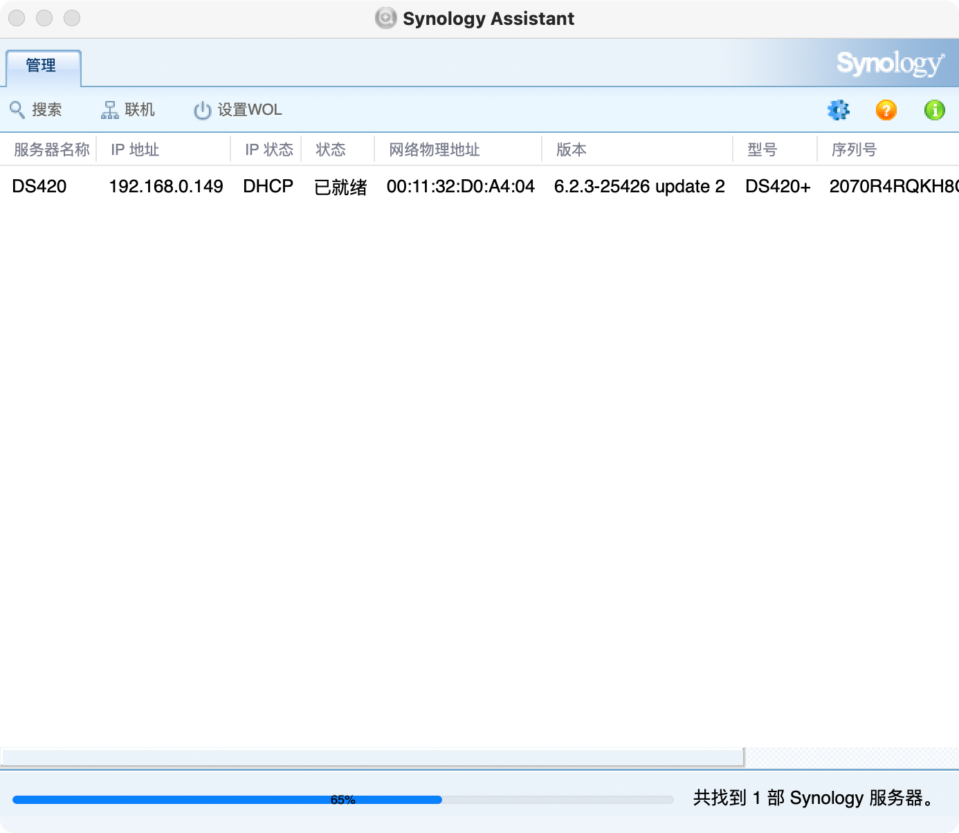
Task: Click the Synology logo in the header
Action: click(x=890, y=64)
